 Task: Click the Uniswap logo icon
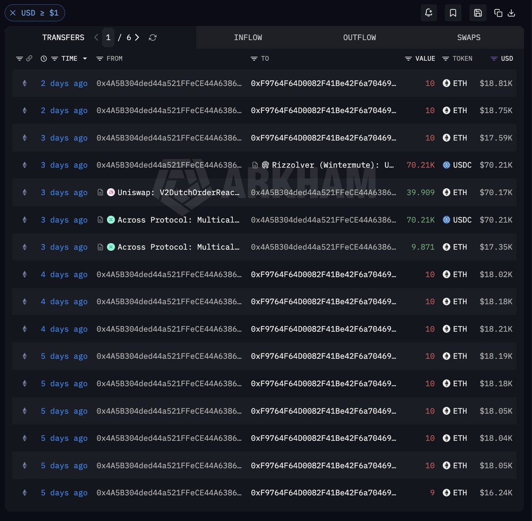point(111,192)
